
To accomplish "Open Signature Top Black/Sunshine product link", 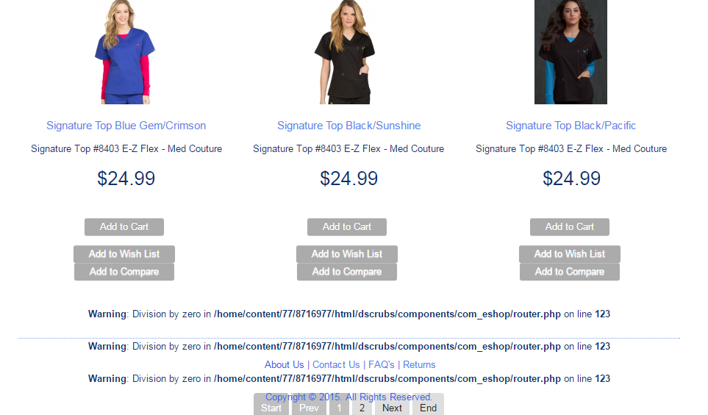I will coord(348,126).
